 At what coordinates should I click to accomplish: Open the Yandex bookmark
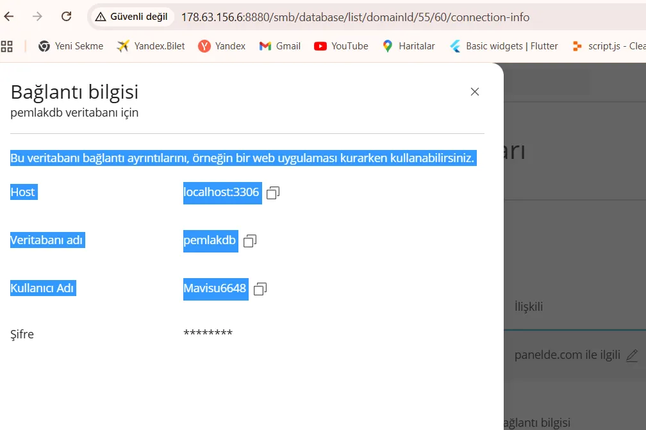pyautogui.click(x=222, y=46)
